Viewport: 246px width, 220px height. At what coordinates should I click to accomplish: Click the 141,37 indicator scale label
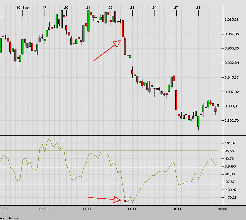coord(231,143)
